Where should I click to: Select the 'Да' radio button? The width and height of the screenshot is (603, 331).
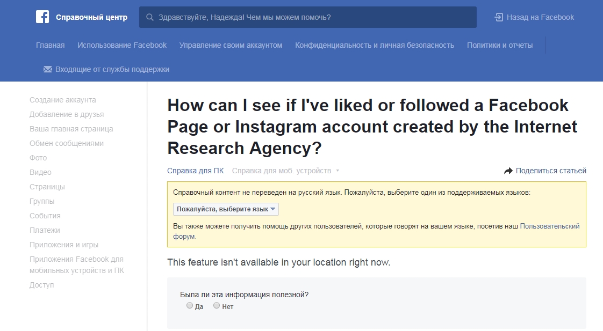click(189, 306)
